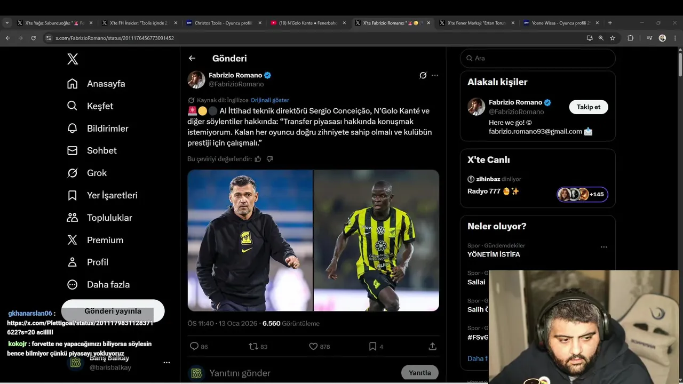683x384 pixels.
Task: Open post's three-dot more menu
Action: pos(435,75)
